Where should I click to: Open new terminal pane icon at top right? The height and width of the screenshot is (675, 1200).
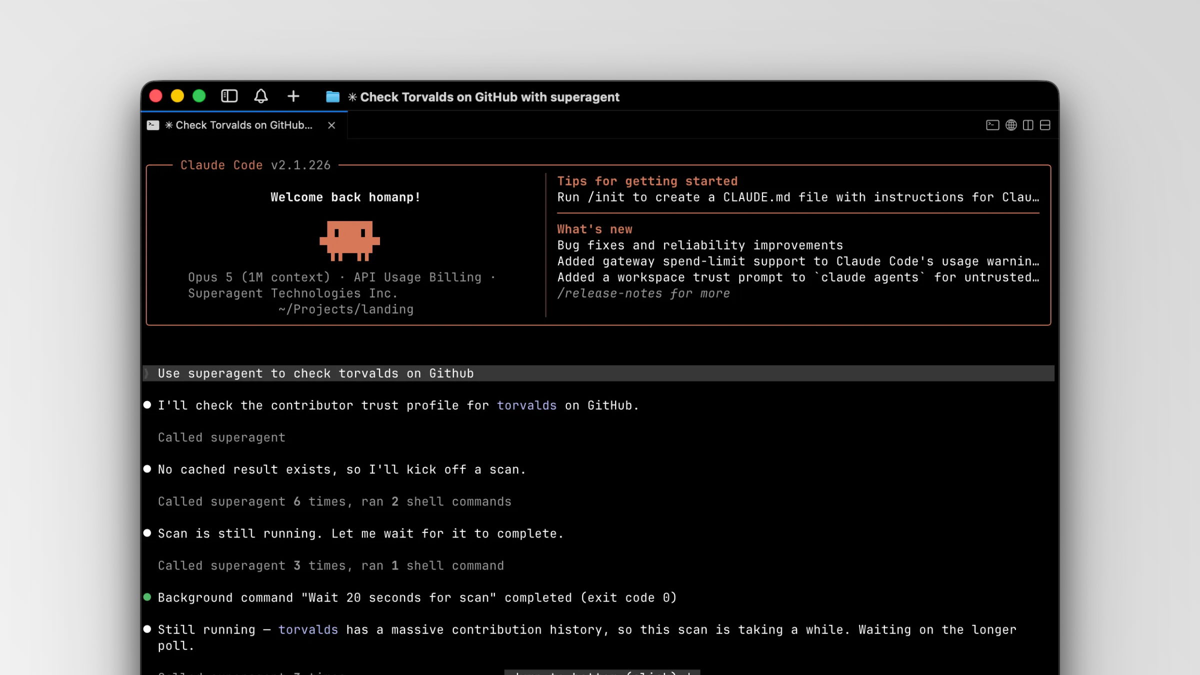coord(992,125)
